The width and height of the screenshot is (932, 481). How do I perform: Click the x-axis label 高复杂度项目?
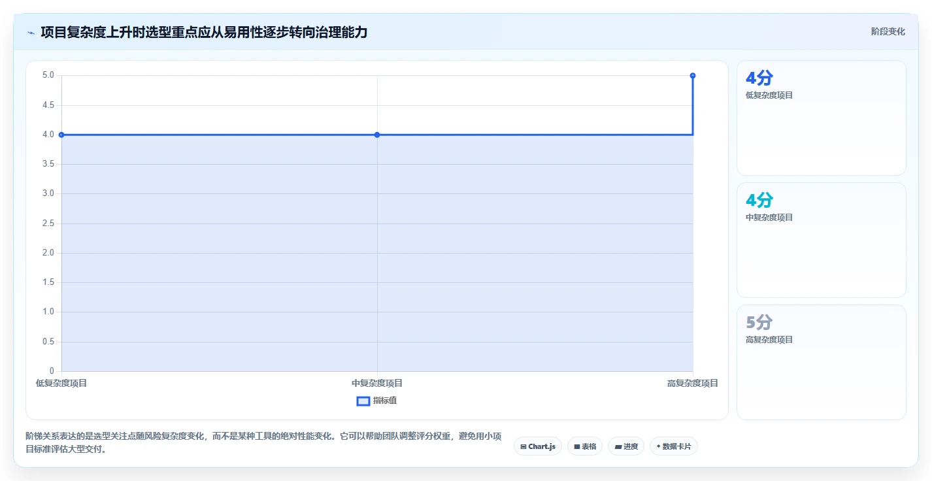693,384
